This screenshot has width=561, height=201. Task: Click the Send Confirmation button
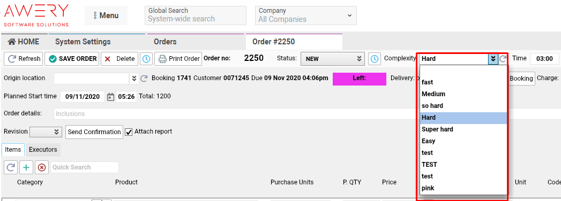94,132
